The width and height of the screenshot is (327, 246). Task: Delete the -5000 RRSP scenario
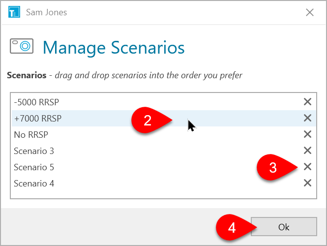coord(307,102)
